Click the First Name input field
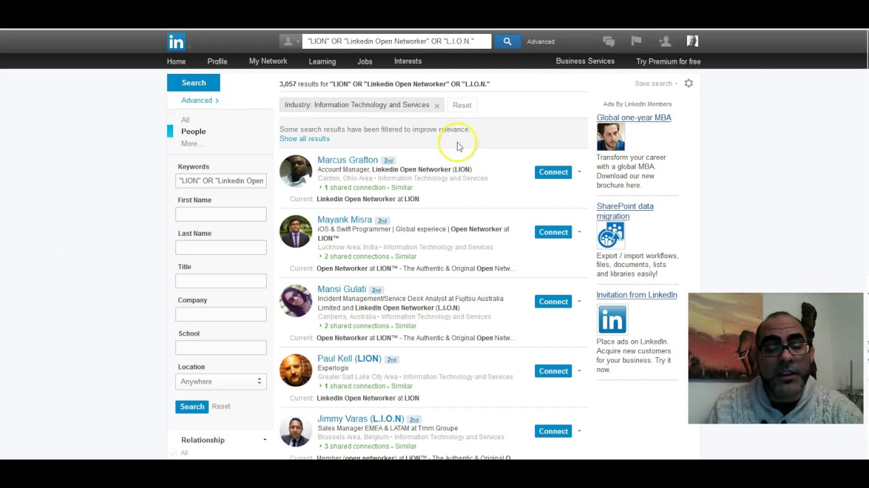Screen dimensions: 869x488 point(221,214)
